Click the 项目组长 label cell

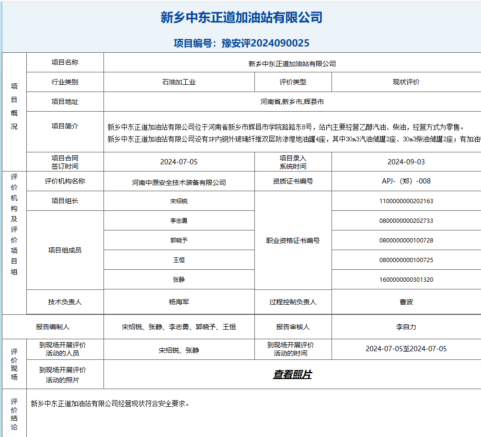click(x=65, y=201)
